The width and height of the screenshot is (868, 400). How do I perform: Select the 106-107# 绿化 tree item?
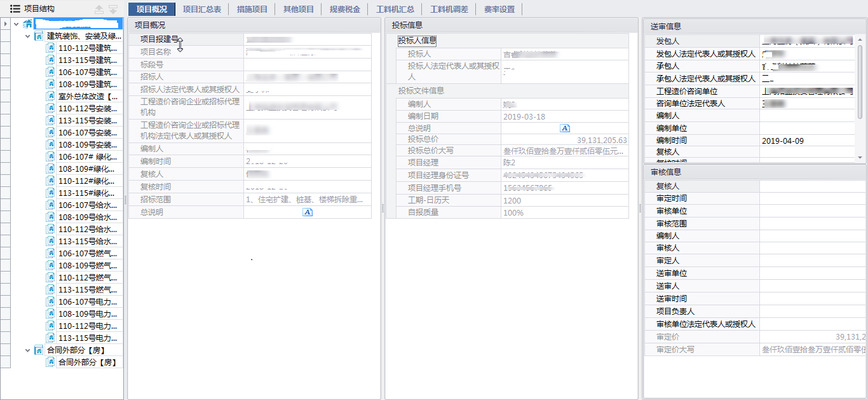click(x=87, y=157)
